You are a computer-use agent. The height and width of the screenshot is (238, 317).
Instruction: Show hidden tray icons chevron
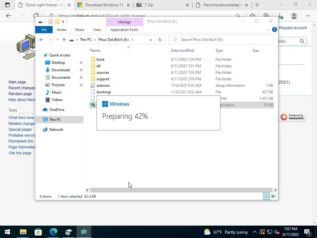(255, 232)
